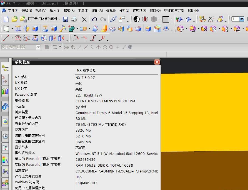Click the Extrude feature icon

point(18,29)
